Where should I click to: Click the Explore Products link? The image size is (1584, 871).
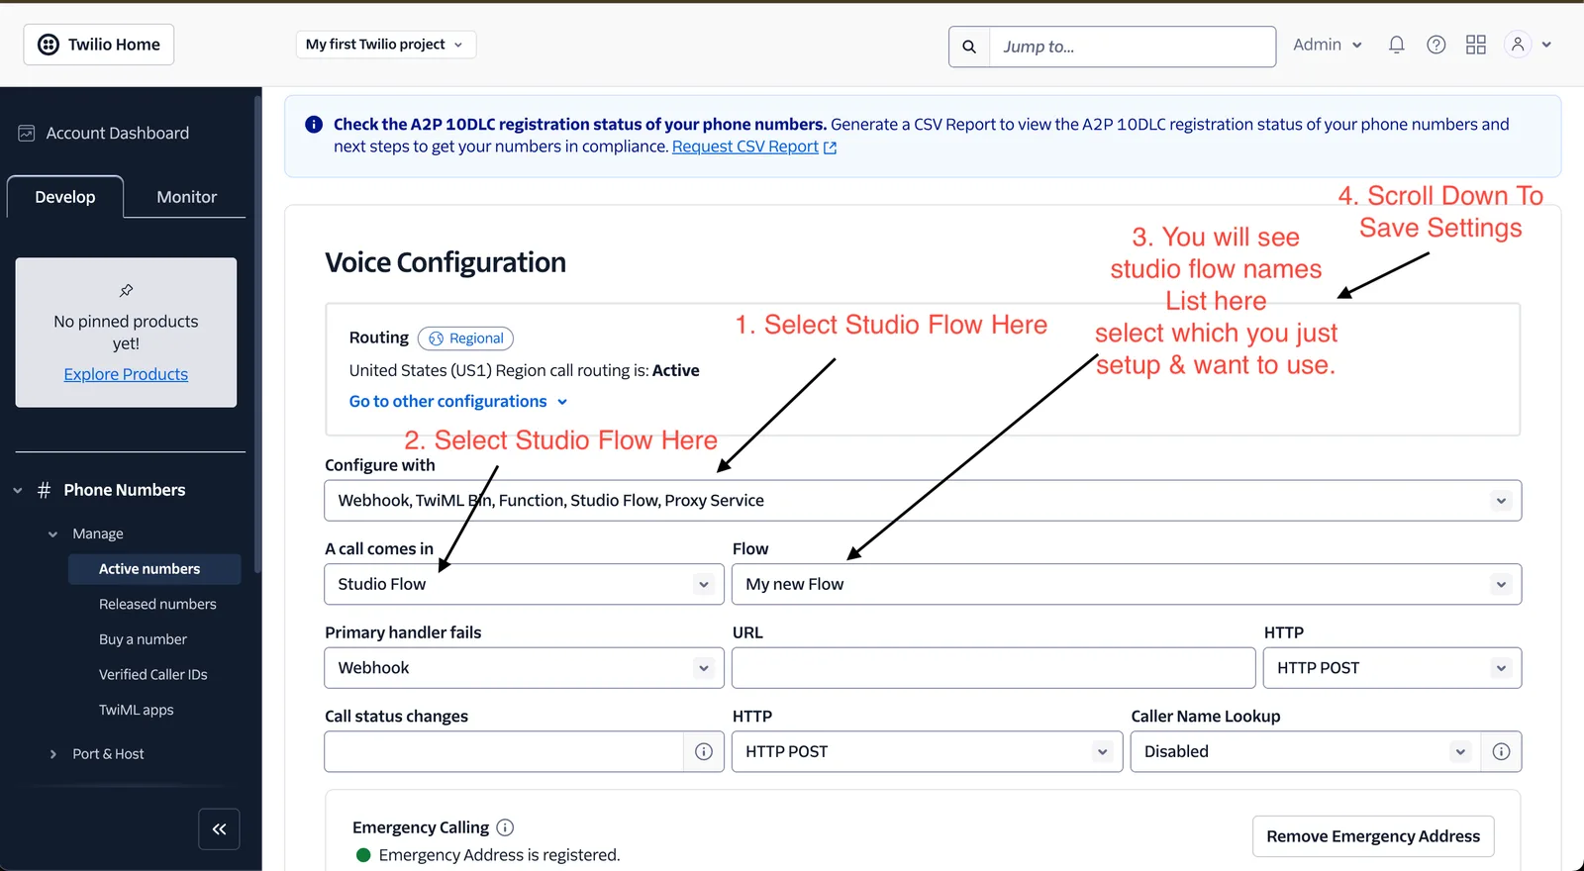126,374
